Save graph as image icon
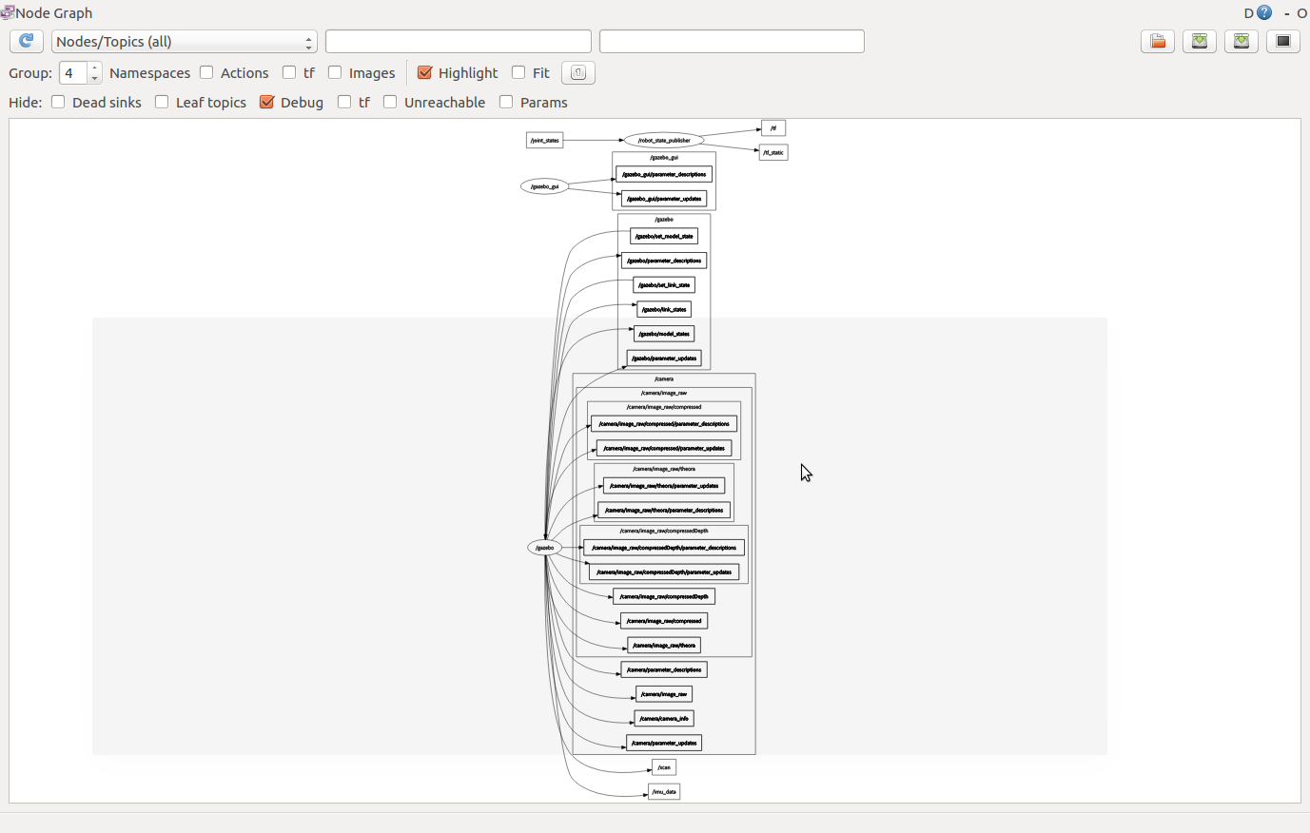 coord(1283,41)
